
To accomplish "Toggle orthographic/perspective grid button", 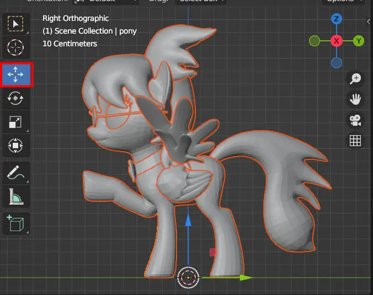I will 355,141.
